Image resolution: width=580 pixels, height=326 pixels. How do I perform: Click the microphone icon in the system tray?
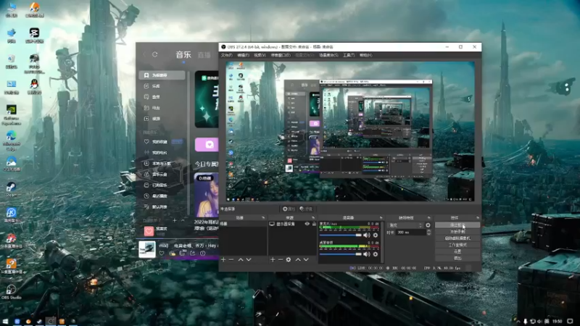(x=525, y=322)
